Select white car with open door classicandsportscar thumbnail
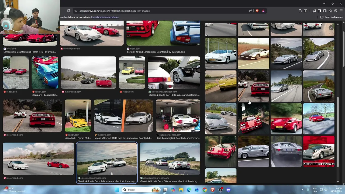The height and width of the screenshot is (194, 345). [174, 72]
